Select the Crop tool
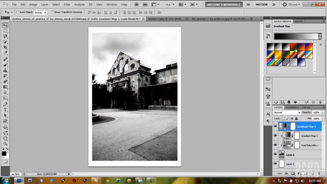The width and height of the screenshot is (327, 184). pyautogui.click(x=5, y=48)
